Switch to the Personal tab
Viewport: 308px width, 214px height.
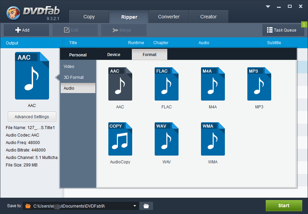pyautogui.click(x=78, y=54)
